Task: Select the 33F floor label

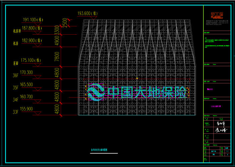Action: point(16,112)
